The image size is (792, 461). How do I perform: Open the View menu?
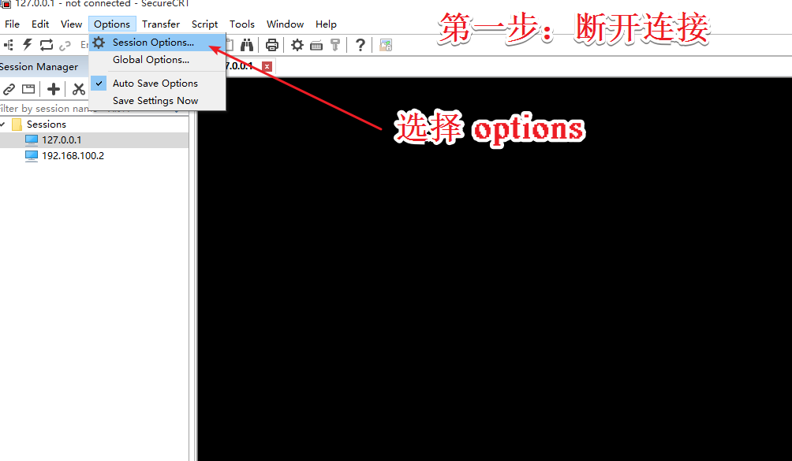coord(71,24)
